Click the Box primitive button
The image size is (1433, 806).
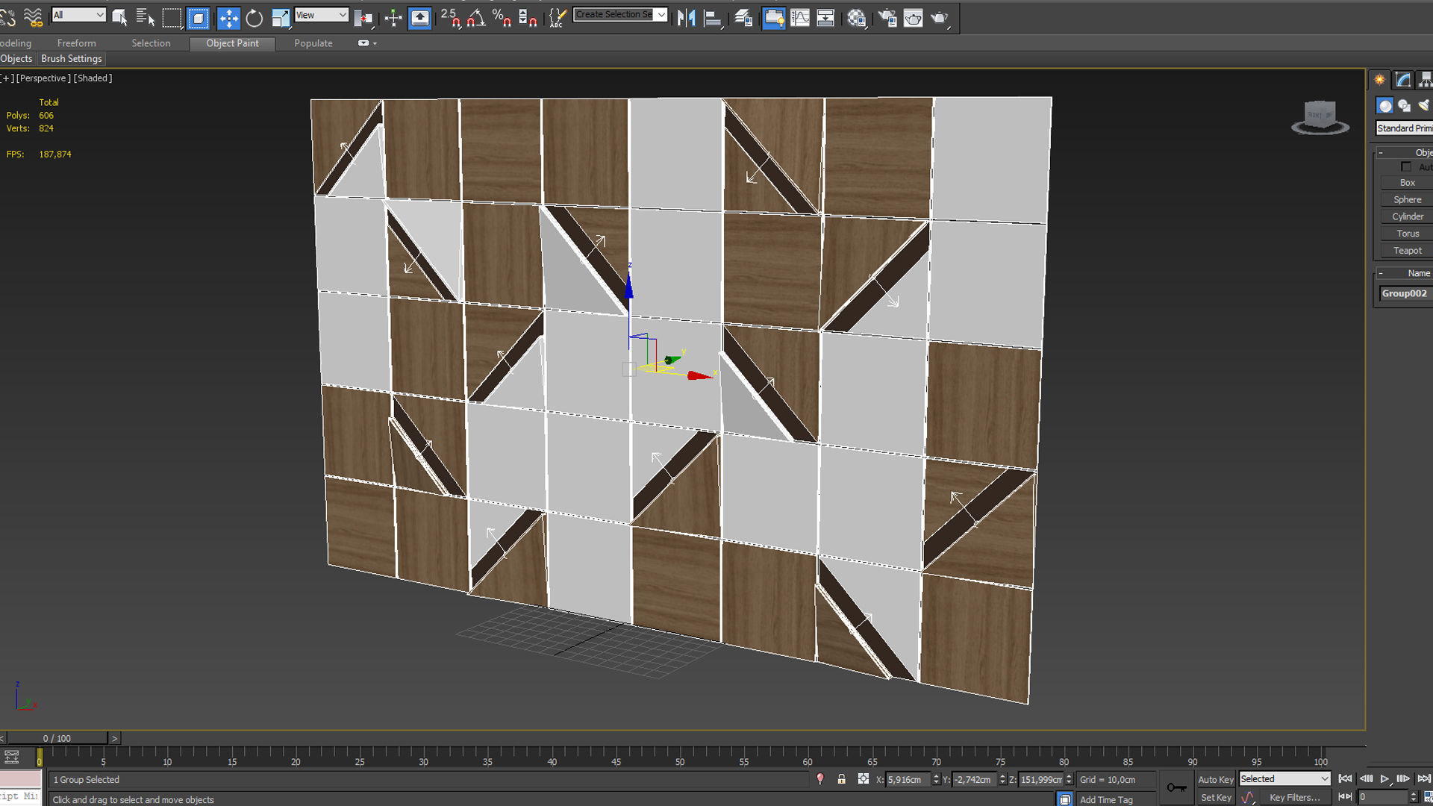coord(1407,183)
